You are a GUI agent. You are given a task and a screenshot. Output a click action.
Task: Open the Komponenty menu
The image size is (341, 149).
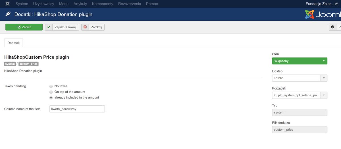point(103,4)
